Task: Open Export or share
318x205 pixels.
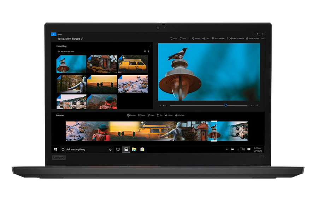Action: coord(253,39)
